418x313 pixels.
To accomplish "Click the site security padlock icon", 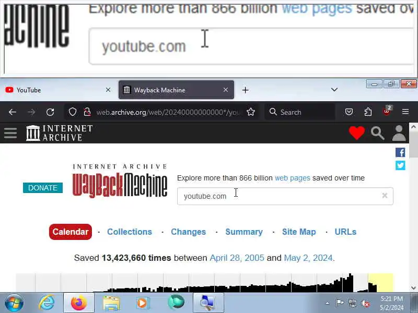I will point(87,112).
